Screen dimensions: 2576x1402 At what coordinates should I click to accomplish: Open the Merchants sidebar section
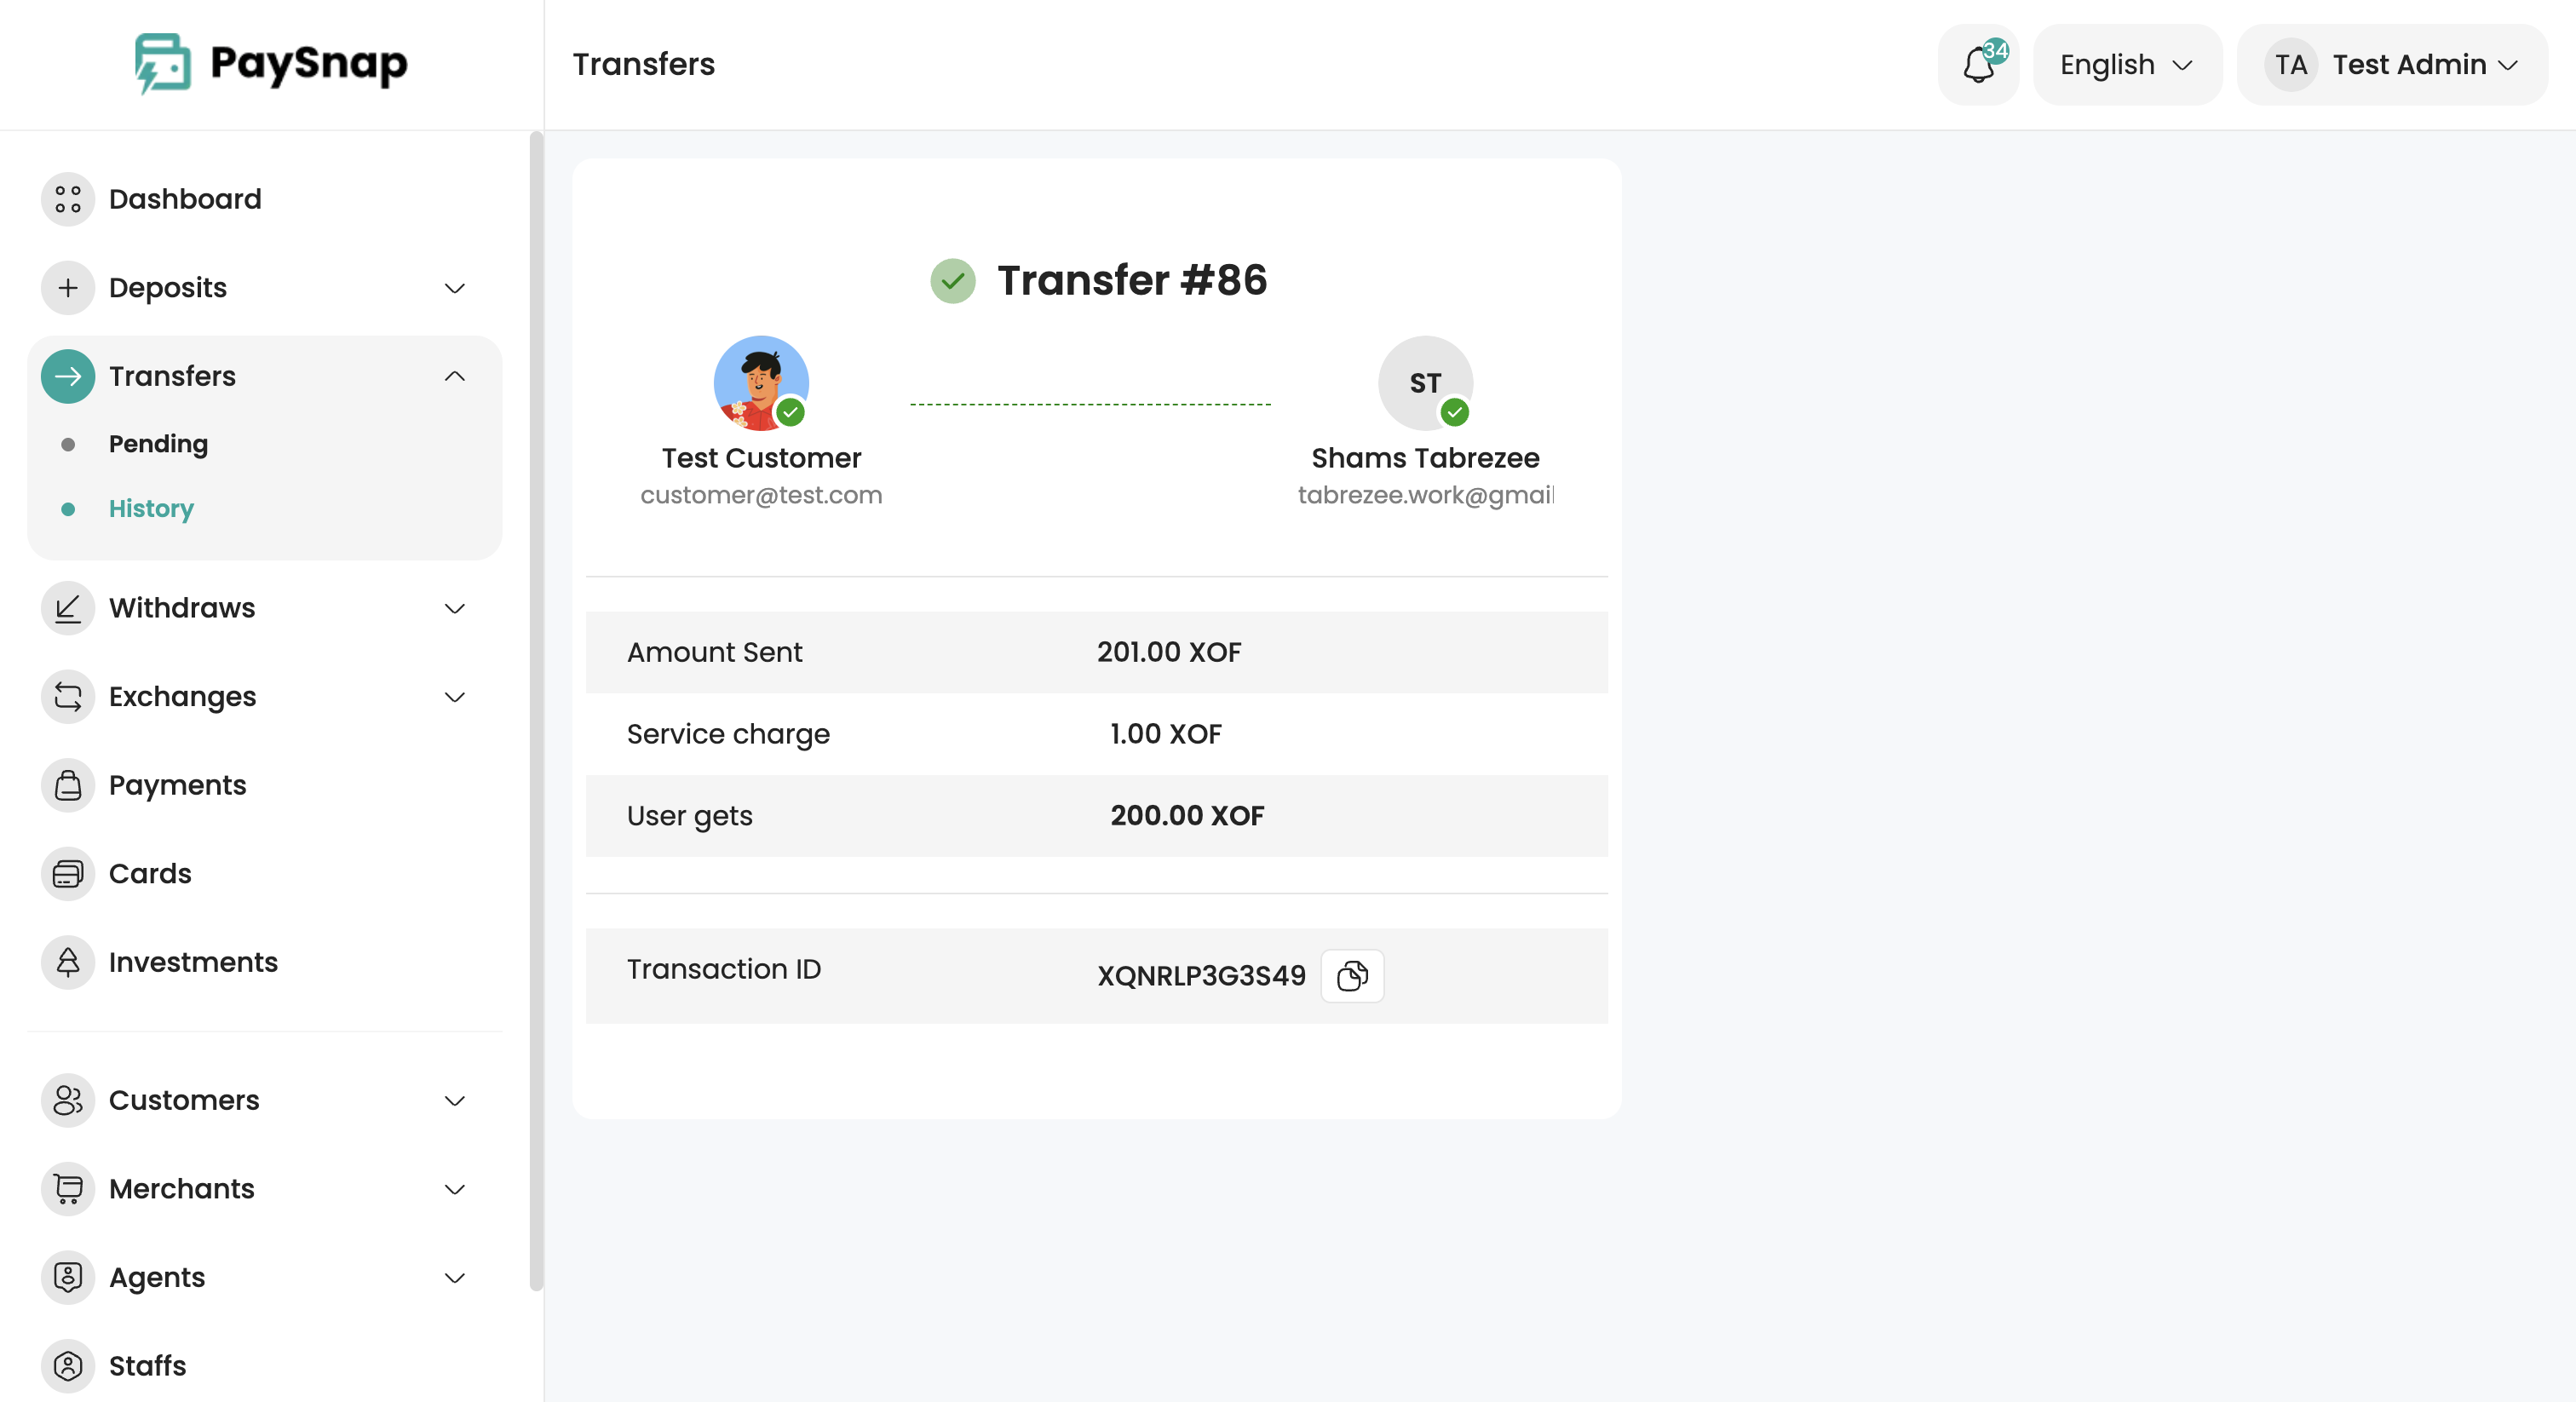(182, 1188)
